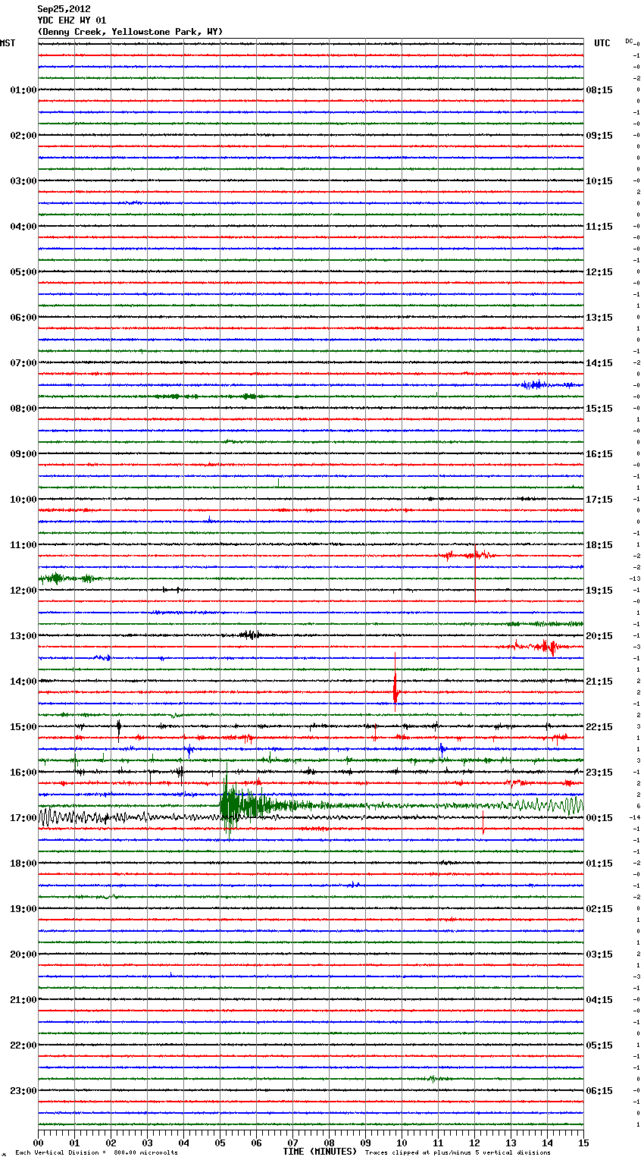This screenshot has width=644, height=1163.
Task: Click the 06:15 UTC time label
Action: click(599, 1091)
